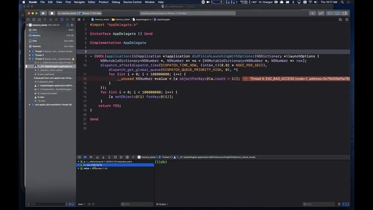Viewport: 373px width, 210px height.
Task: Click the add editor icon at right
Action: point(347,19)
